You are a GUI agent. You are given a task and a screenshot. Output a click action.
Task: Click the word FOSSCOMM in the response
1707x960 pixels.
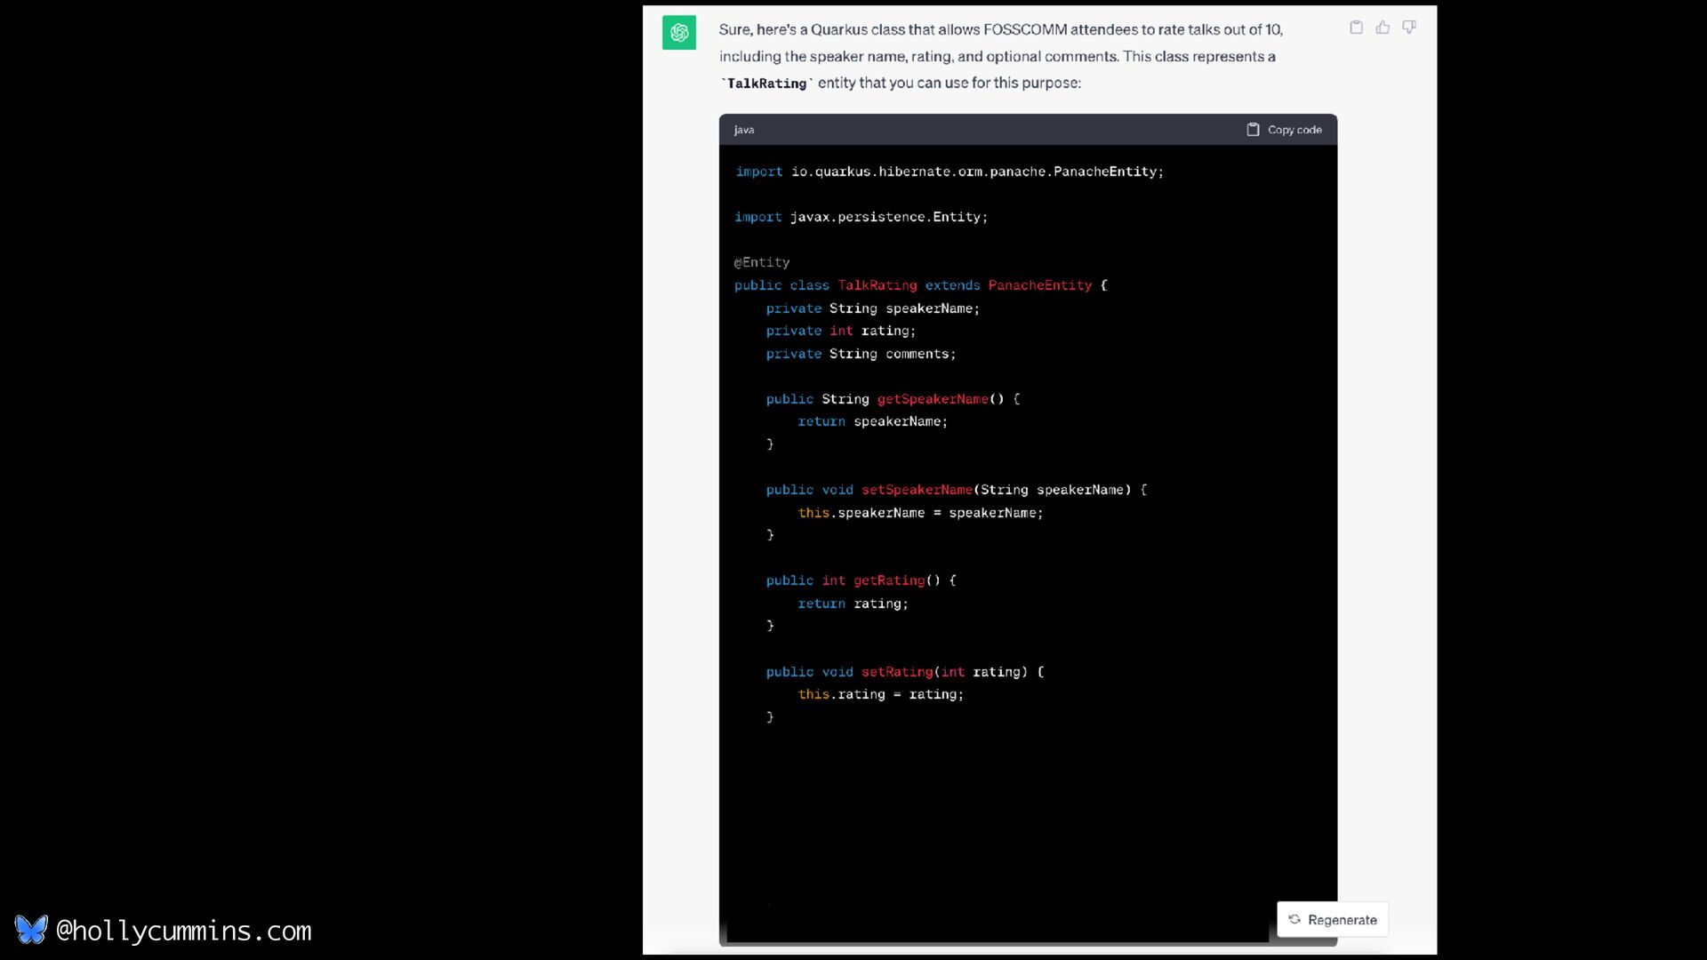(1024, 29)
